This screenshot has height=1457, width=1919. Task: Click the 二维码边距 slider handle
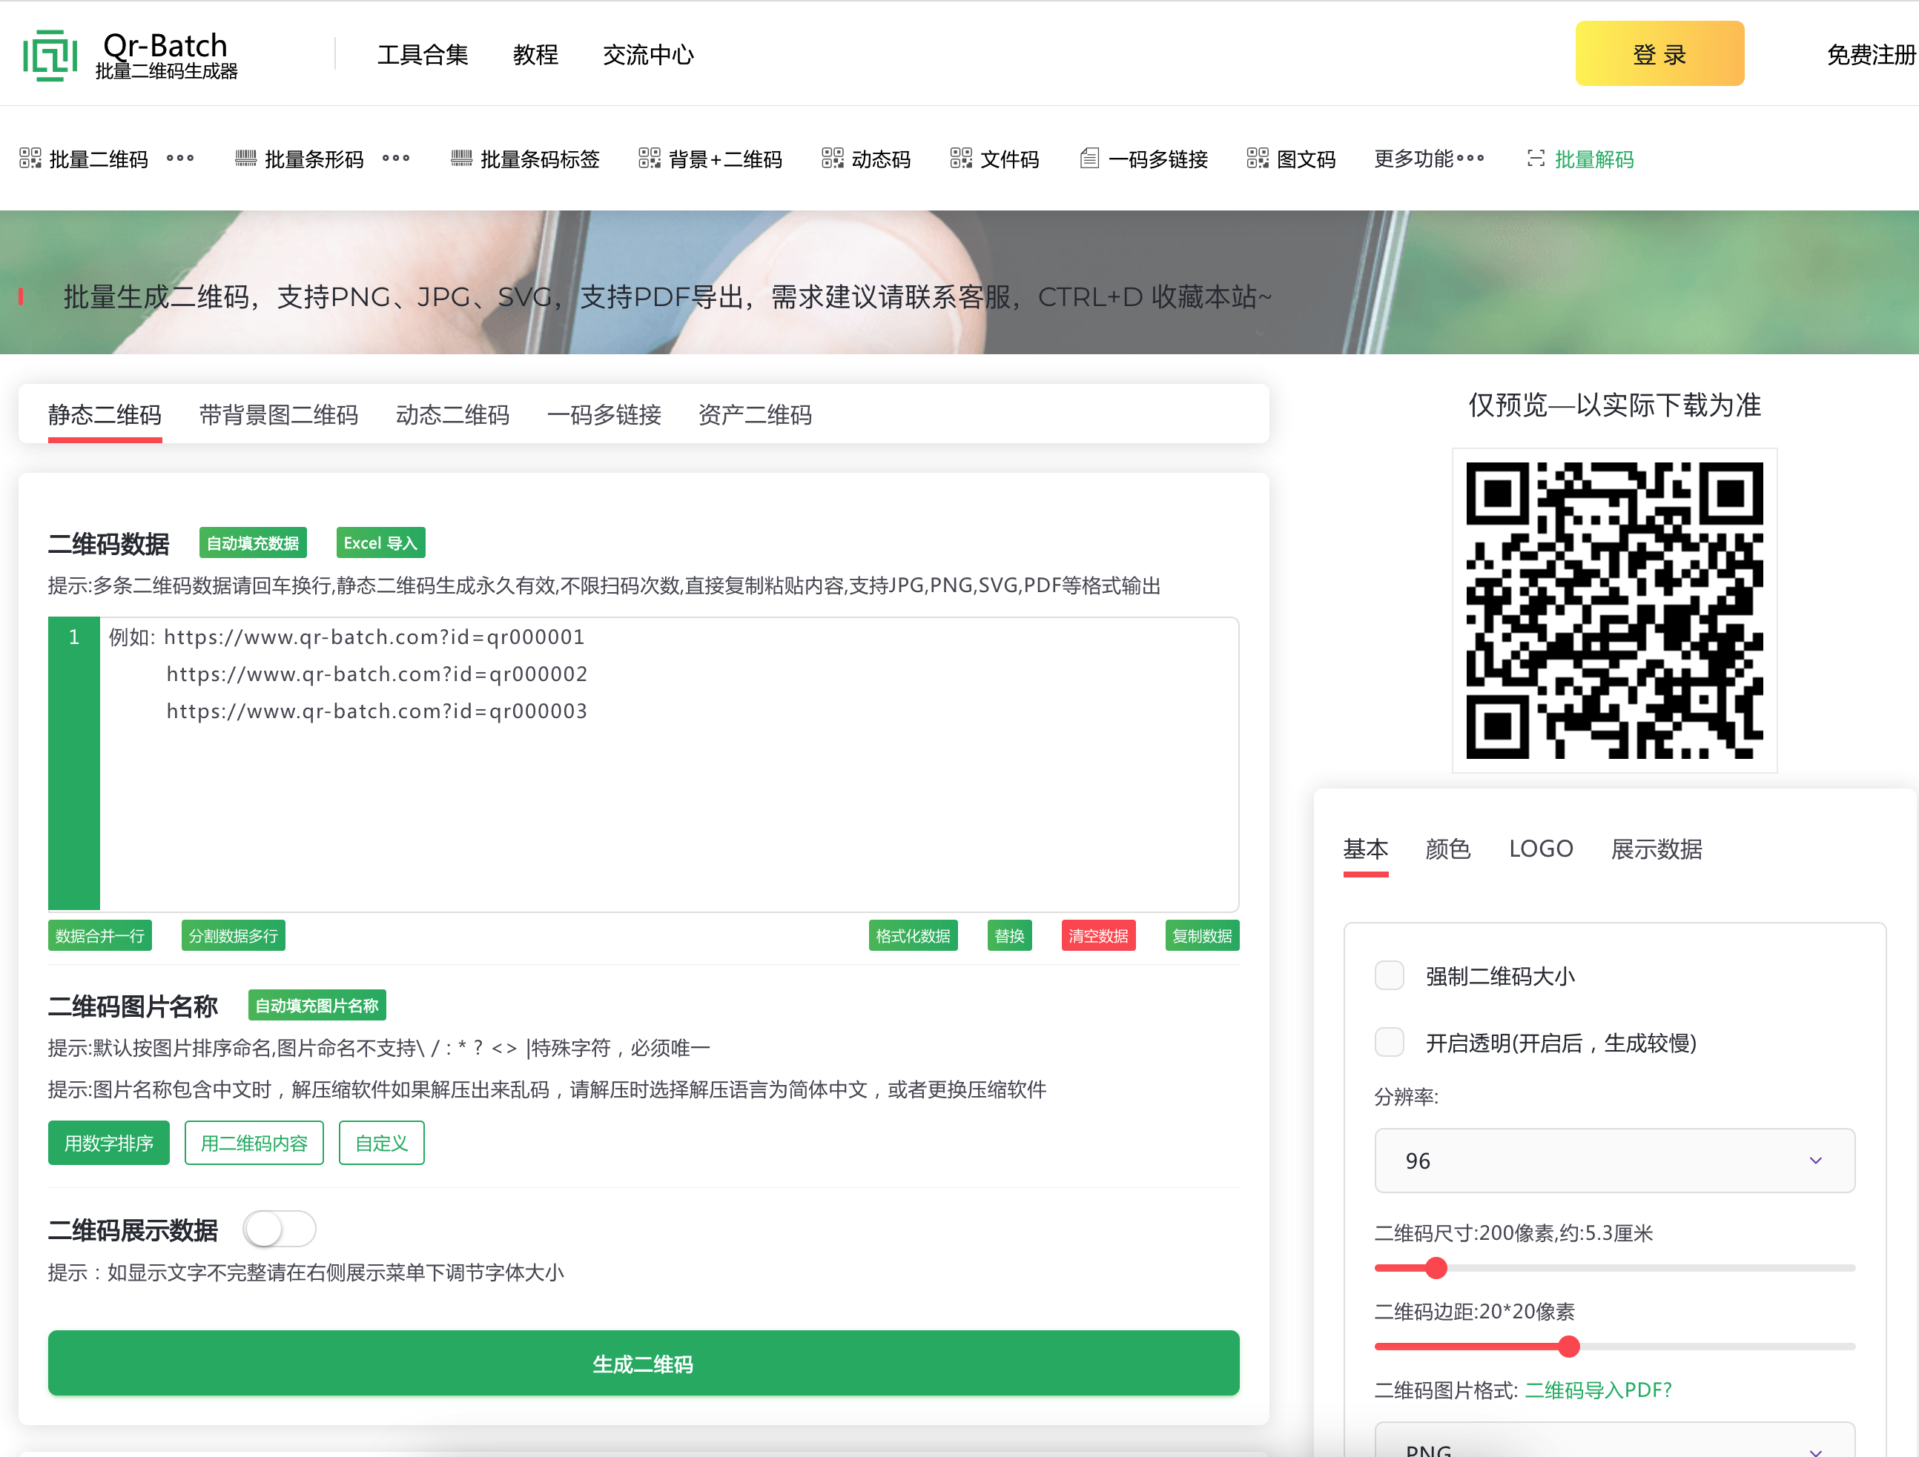point(1568,1347)
